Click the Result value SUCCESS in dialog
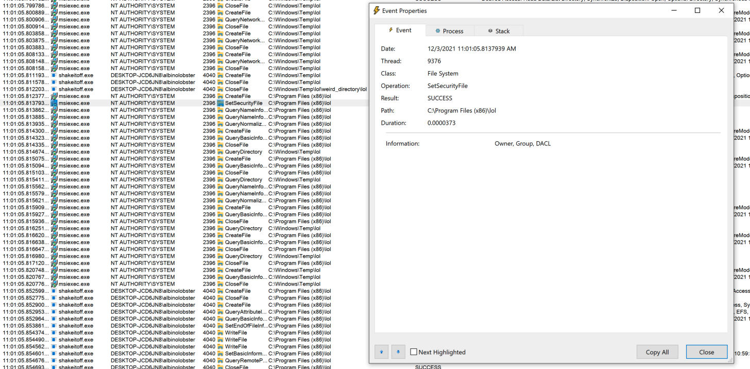Screen dimensions: 750x369 pyautogui.click(x=440, y=98)
